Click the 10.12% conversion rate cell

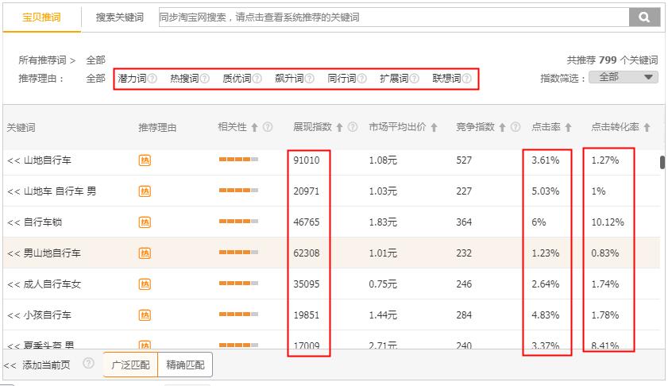[x=608, y=222]
